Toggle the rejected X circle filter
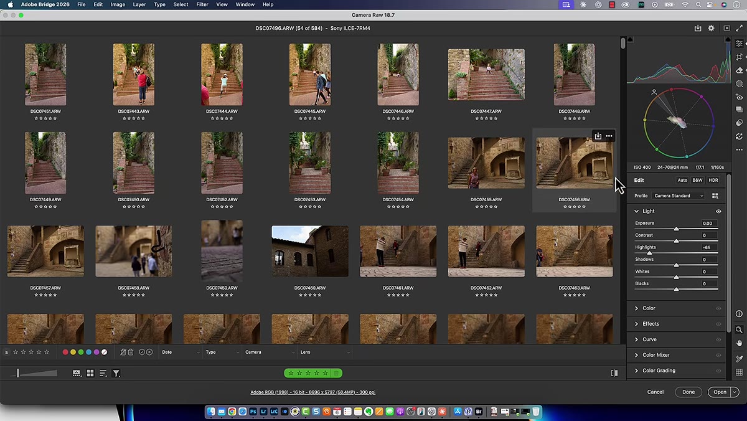747x421 pixels. coord(149,352)
